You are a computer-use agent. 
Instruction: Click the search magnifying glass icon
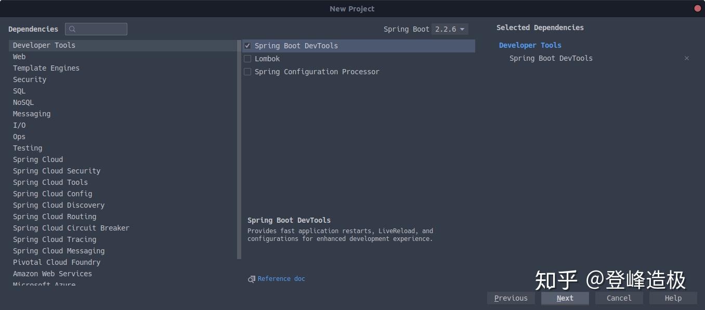pyautogui.click(x=73, y=29)
